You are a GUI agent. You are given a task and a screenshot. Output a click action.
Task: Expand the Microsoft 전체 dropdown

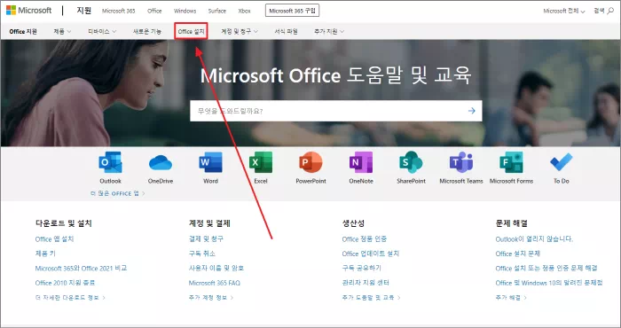(564, 11)
